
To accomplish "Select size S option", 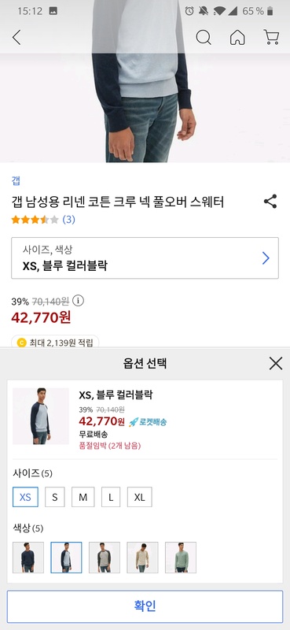I will 55,497.
